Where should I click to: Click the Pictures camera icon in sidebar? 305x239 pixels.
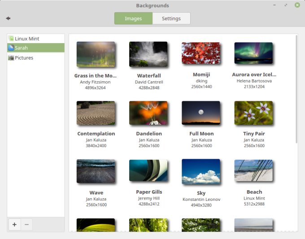coord(11,58)
